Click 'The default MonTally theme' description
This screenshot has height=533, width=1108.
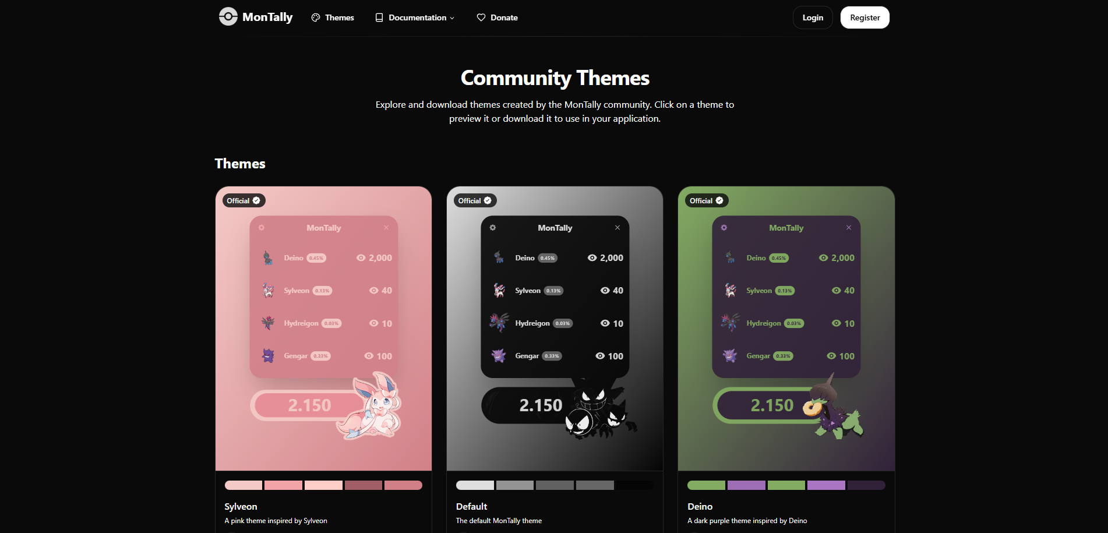point(499,521)
